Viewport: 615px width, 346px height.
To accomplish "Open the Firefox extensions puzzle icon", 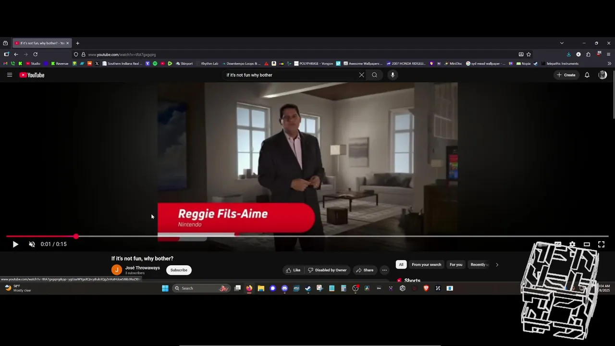I will [588, 54].
